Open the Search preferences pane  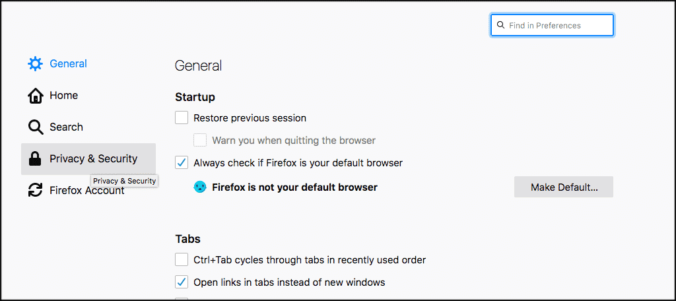click(x=66, y=127)
